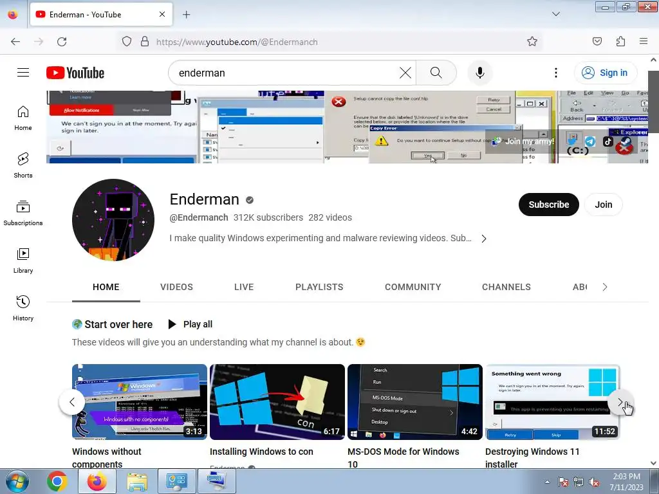Click the Installing Windows to con title

click(261, 452)
